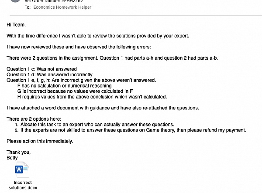Click the 'Thank you,' closing line

18,152
